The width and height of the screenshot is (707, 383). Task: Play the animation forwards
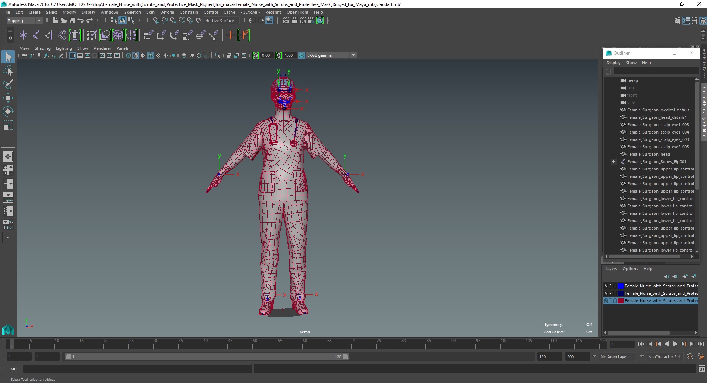tap(675, 344)
